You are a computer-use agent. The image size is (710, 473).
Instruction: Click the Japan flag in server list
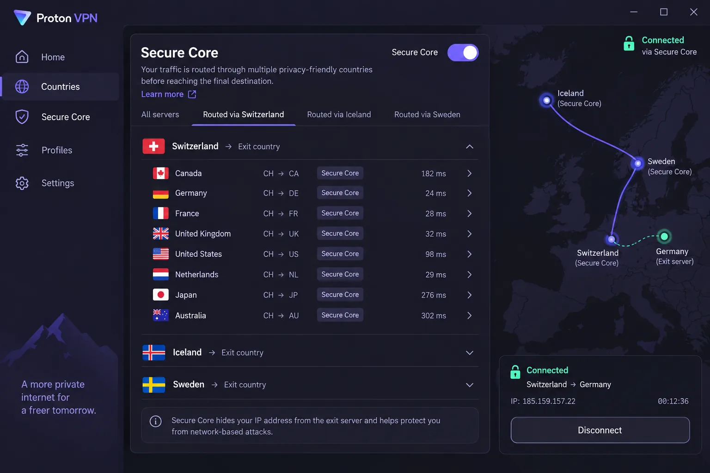tap(160, 295)
